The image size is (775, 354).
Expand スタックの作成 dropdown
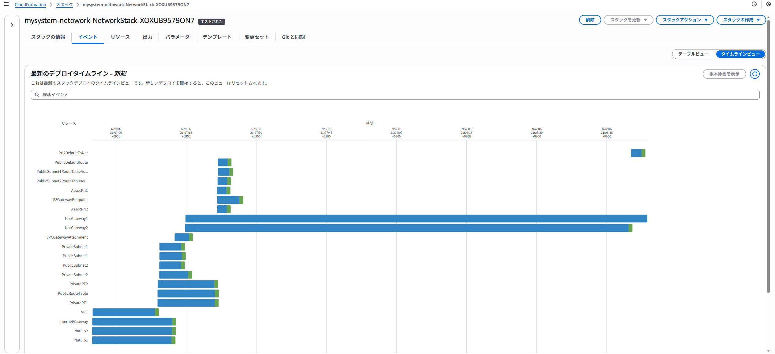(x=741, y=20)
